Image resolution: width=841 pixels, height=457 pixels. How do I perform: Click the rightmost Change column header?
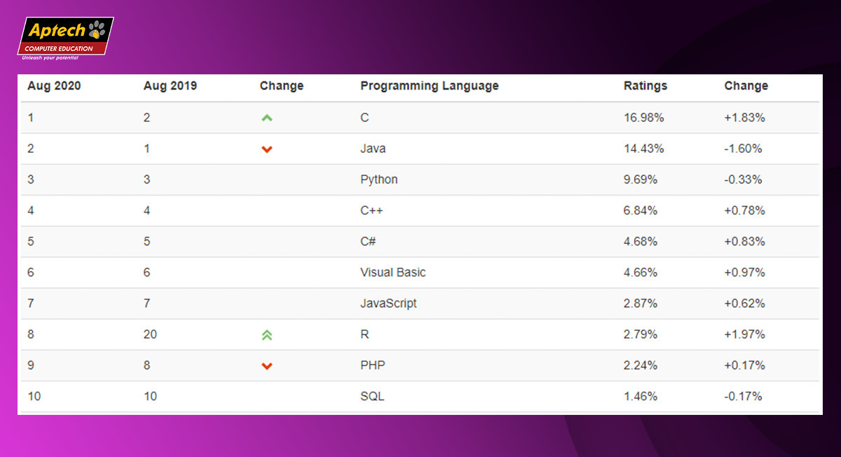[x=746, y=86]
